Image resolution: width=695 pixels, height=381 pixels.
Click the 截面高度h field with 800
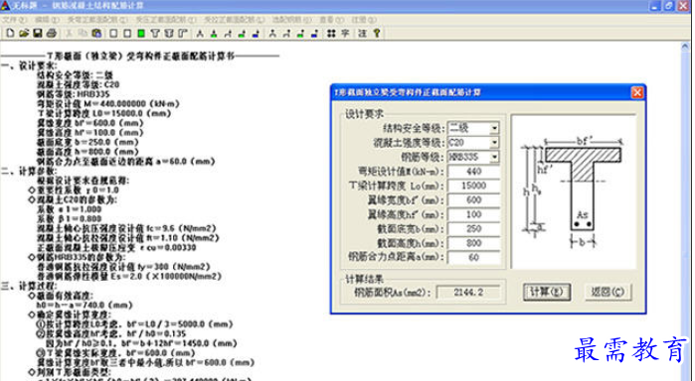click(474, 243)
